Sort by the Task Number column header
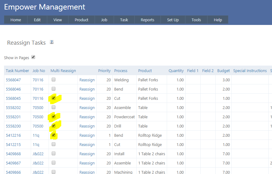This screenshot has width=272, height=174. click(17, 71)
